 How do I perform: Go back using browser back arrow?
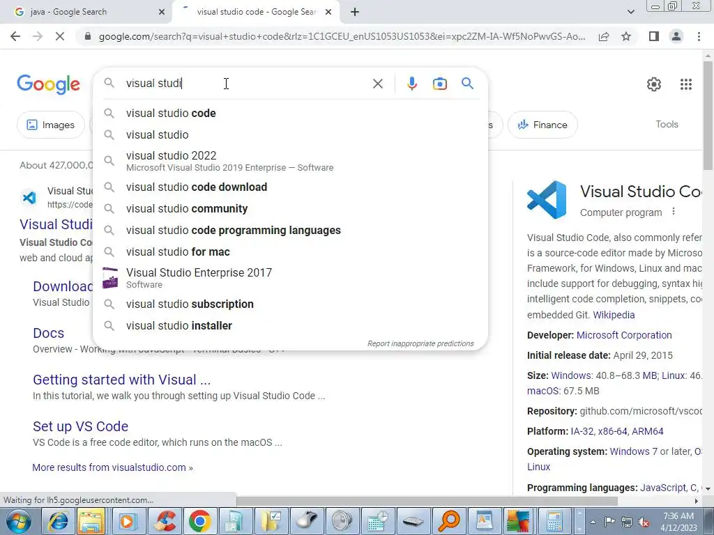[15, 36]
